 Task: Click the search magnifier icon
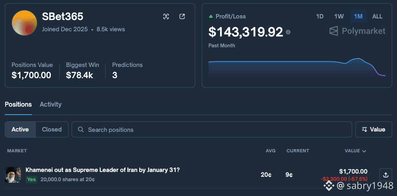[x=81, y=130]
